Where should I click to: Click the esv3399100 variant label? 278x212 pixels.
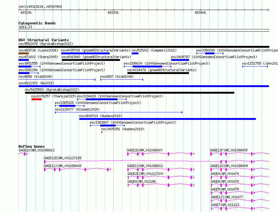[x=167, y=63]
